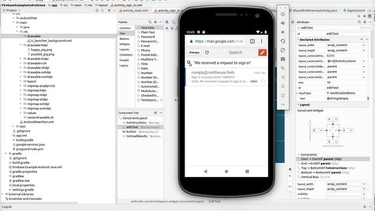This screenshot has width=375, height=211.
Task: Take emulator screenshot camera icon
Action: 283,59
